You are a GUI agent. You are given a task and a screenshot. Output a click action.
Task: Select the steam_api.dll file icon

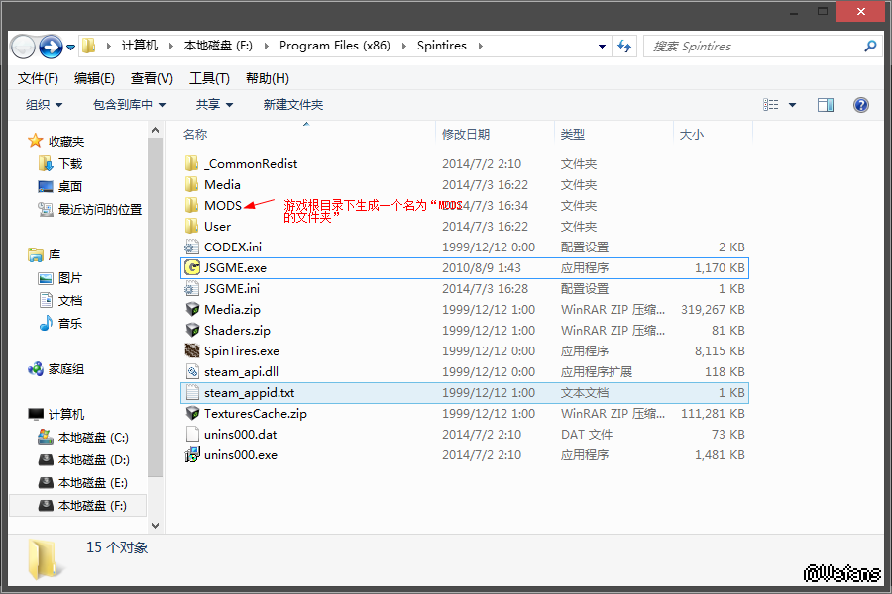coord(192,372)
